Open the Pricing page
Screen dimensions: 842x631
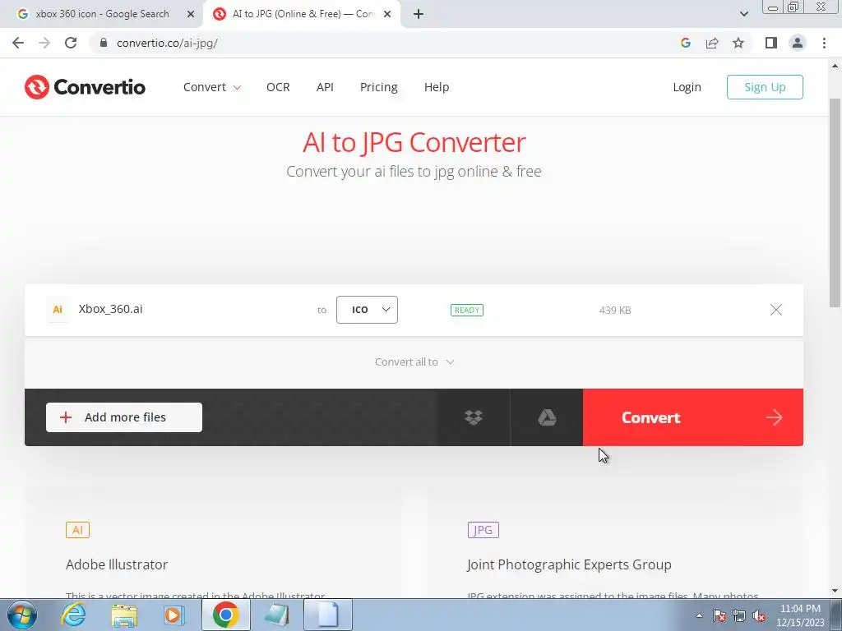coord(378,87)
